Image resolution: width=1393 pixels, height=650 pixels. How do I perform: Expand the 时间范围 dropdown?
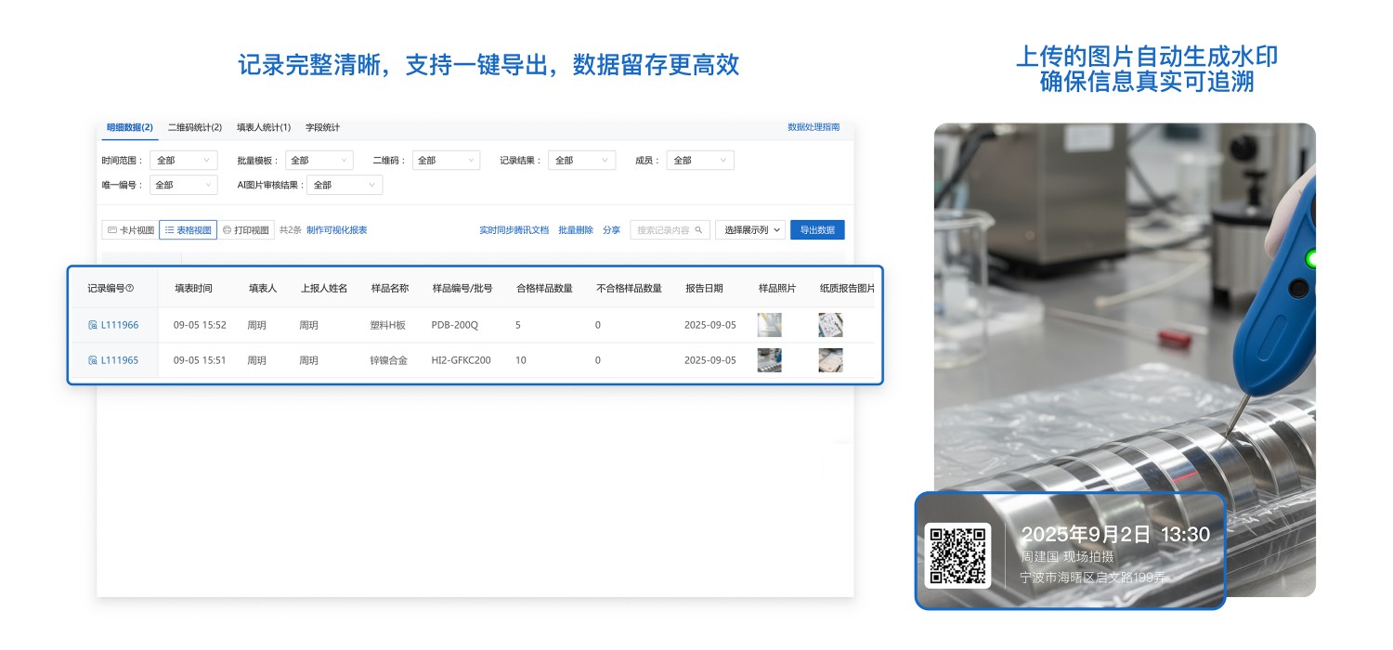pos(183,161)
